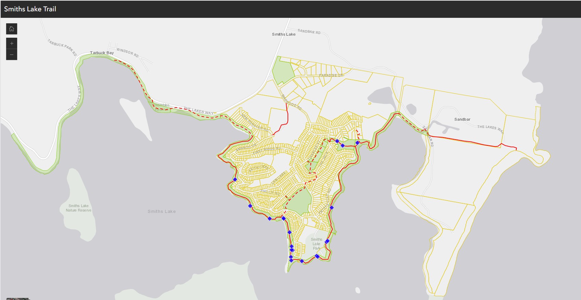Viewport: 581px width, 300px height.
Task: Zoom in with the plus button
Action: 12,44
